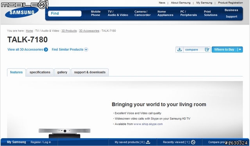Go to the Business section
Image resolution: width=250 pixels, height=146 pixels.
231,10
